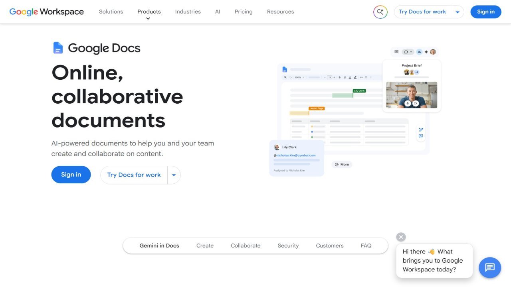The height and width of the screenshot is (287, 511).
Task: Click the microphone icon on the video tile
Action: (408, 103)
